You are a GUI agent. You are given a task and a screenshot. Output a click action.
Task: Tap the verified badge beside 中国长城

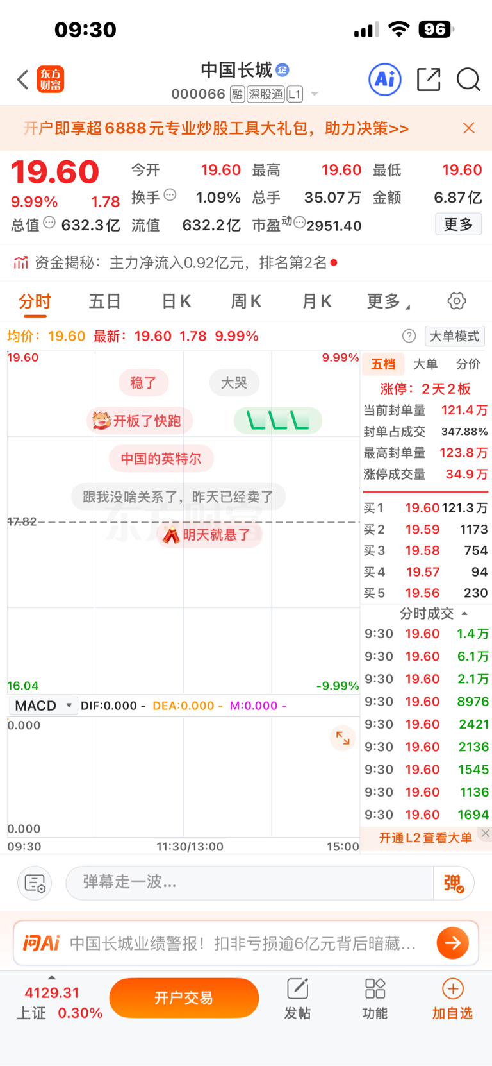283,69
